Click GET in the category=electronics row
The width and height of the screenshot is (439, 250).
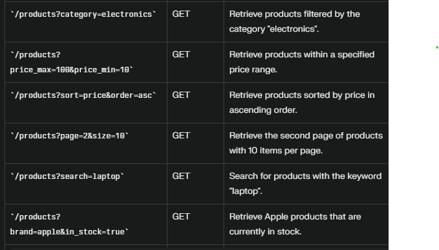click(x=181, y=14)
